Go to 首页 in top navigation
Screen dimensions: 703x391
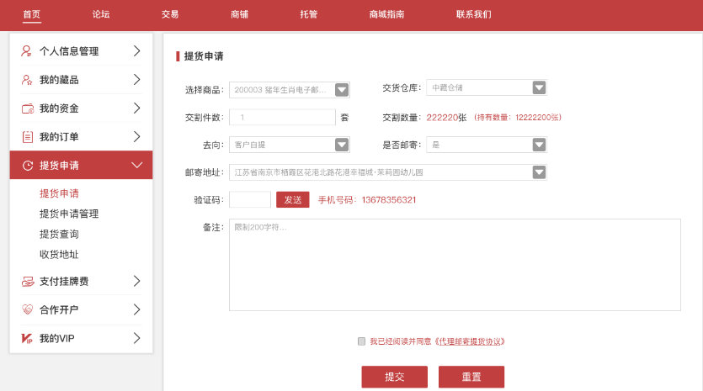(x=32, y=14)
